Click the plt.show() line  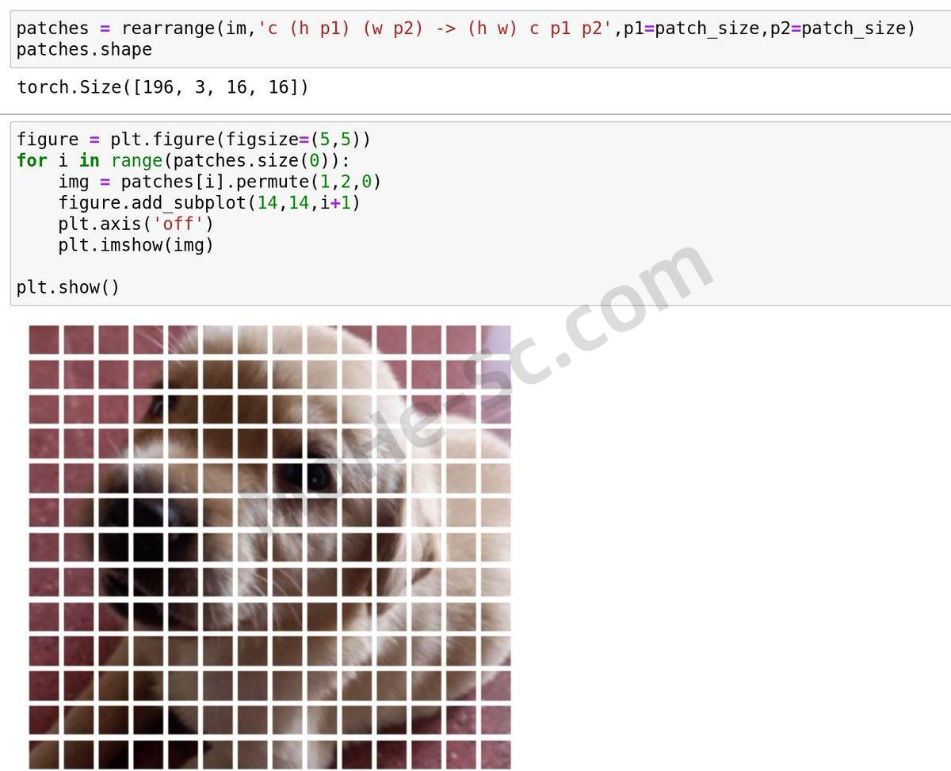[68, 287]
